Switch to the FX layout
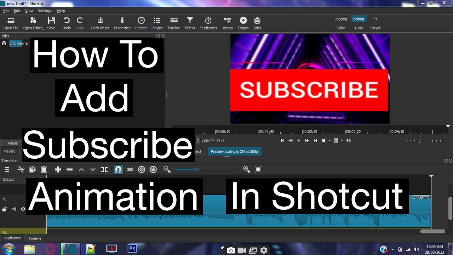 [375, 19]
